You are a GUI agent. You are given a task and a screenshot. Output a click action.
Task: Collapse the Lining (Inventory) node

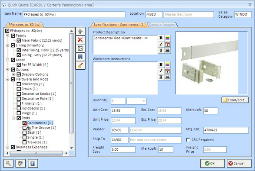(x=7, y=45)
